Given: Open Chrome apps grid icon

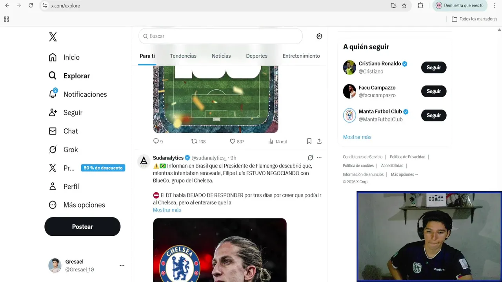Looking at the screenshot, I should [6, 19].
